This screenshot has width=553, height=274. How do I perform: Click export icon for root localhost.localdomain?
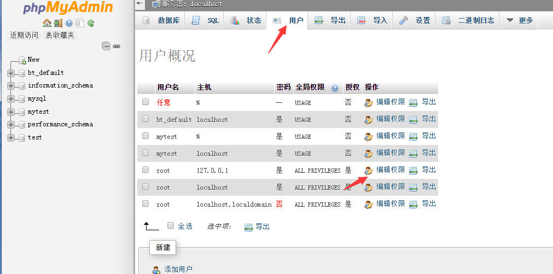414,205
